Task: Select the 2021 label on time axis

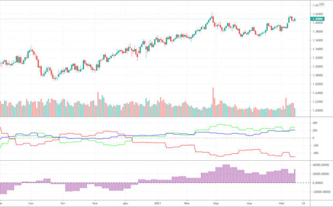Action: (x=157, y=203)
